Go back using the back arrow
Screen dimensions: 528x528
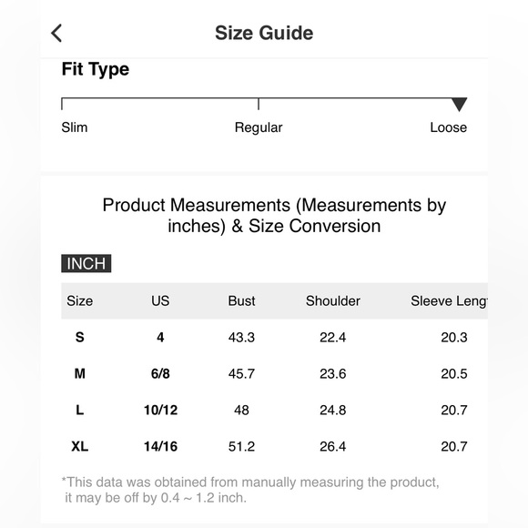coord(56,33)
